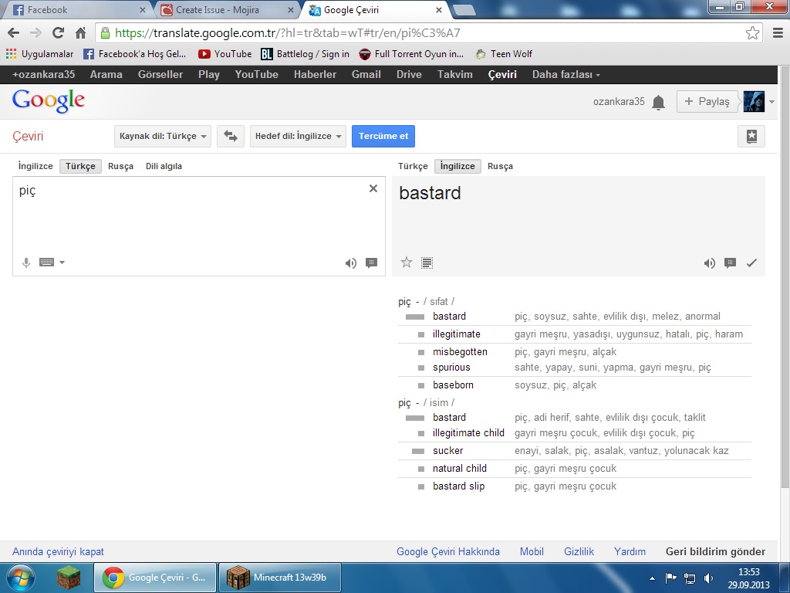Open Hedef dil: İngilizce dropdown
790x593 pixels.
[299, 136]
